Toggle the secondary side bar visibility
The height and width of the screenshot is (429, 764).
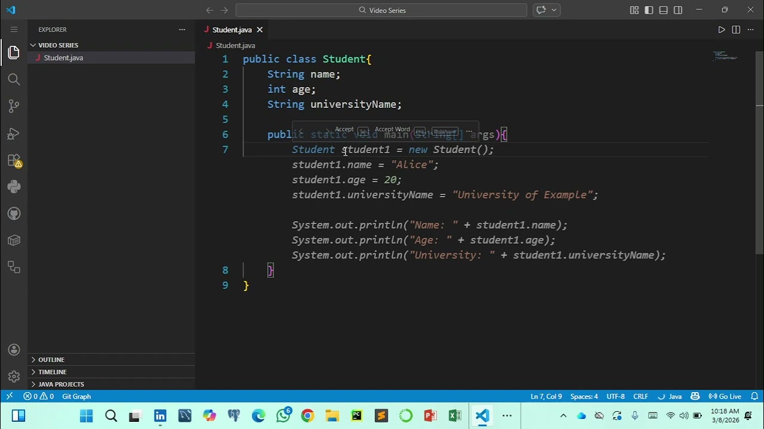pos(678,10)
